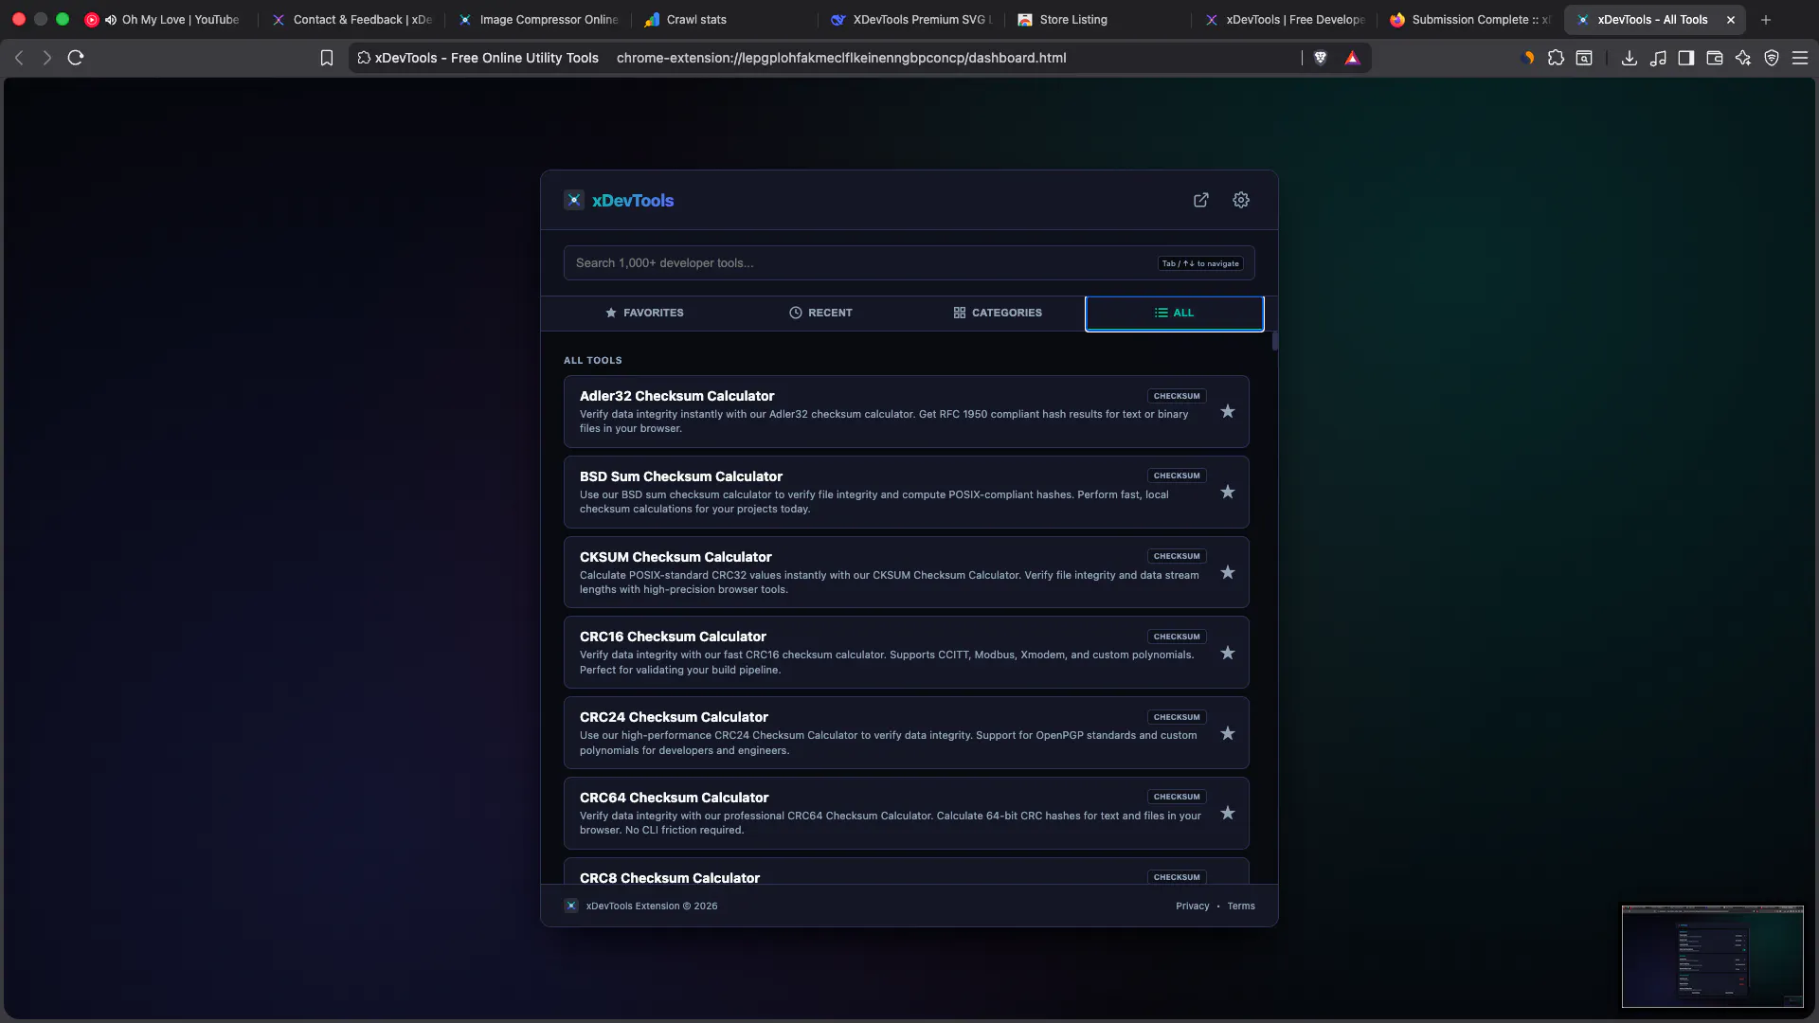Click the xDevTools Extension © 2026 footer text

651,906
